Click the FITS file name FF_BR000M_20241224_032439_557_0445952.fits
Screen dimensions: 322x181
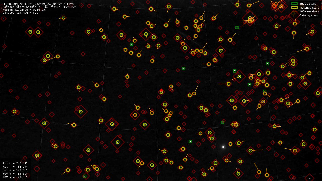coord(38,4)
